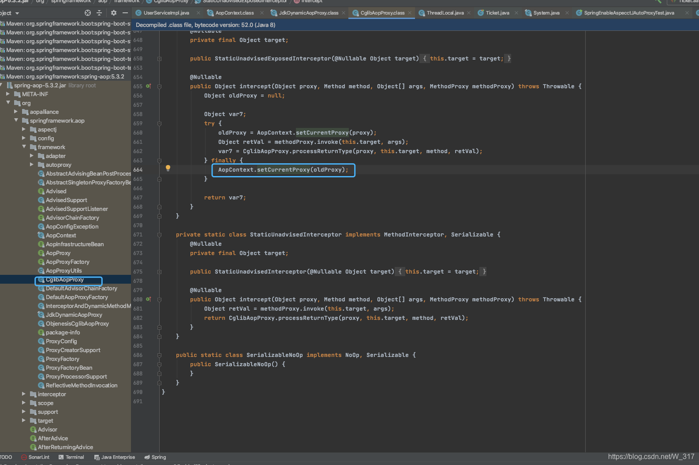This screenshot has width=699, height=465.
Task: Click the Terminal icon in bottom bar
Action: 61,457
